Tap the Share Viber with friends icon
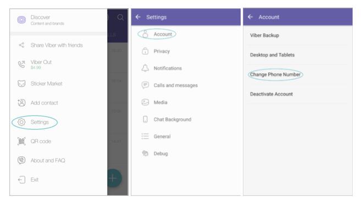Viewport: 361px width, 214px height. (21, 45)
